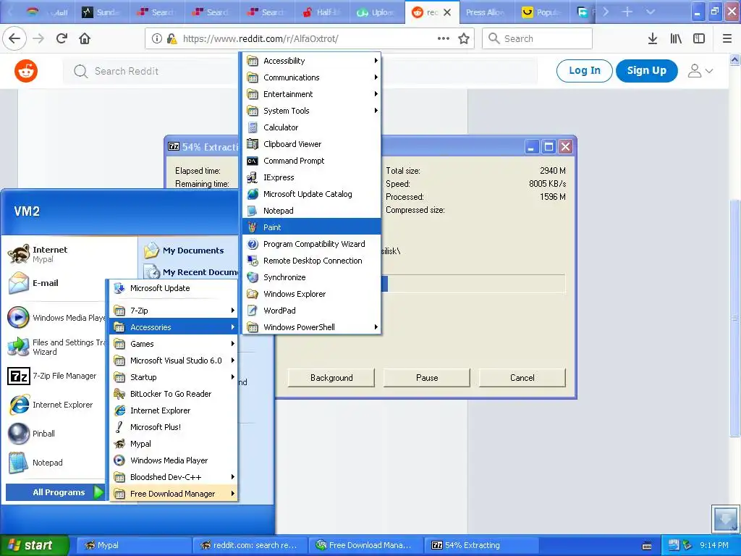
Task: Reload the page with the refresh icon
Action: 62,38
